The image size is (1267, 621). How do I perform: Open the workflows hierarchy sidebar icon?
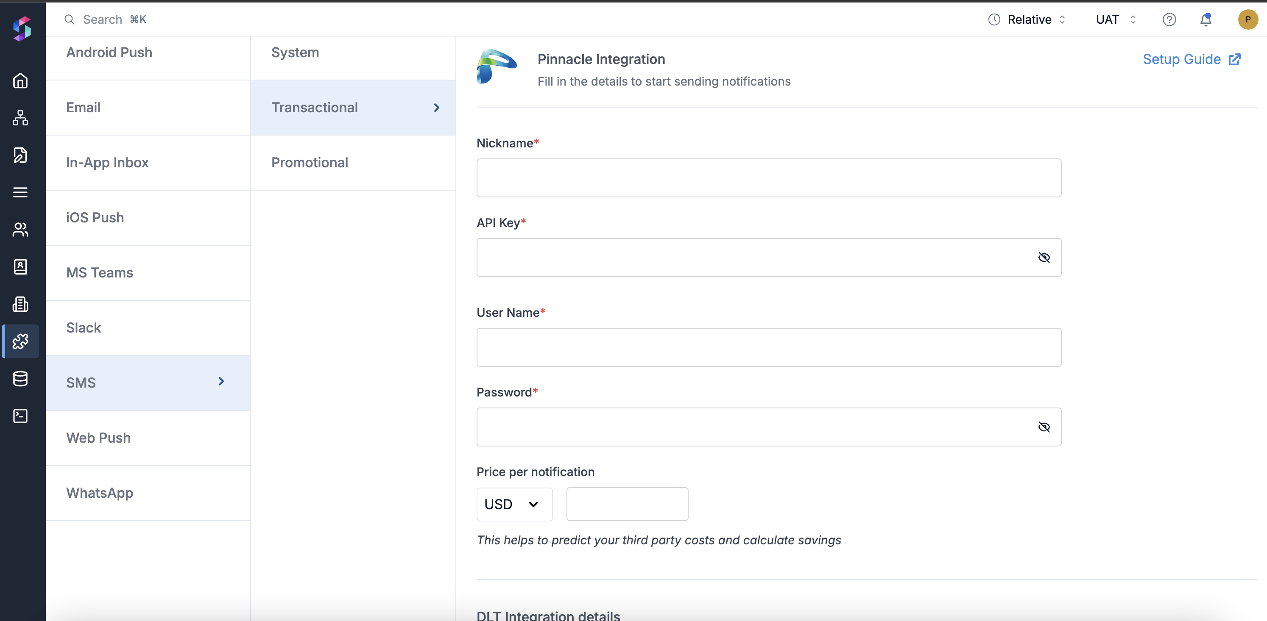click(20, 118)
